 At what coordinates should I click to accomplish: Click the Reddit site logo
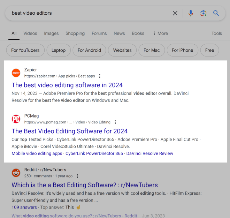(16, 173)
